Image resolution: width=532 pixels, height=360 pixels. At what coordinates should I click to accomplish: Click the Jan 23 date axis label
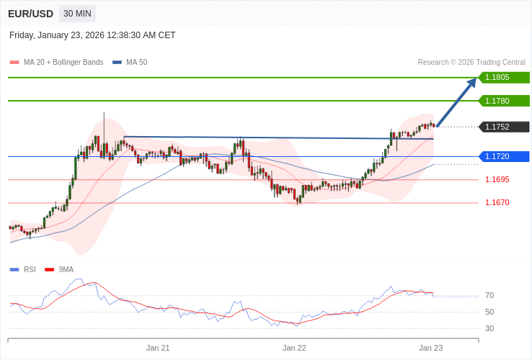pos(430,348)
